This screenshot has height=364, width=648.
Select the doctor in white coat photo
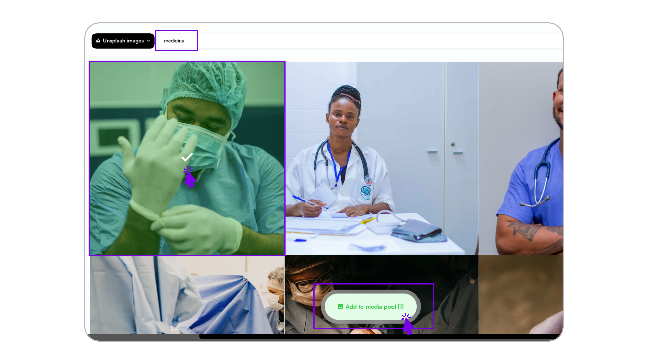click(x=381, y=158)
